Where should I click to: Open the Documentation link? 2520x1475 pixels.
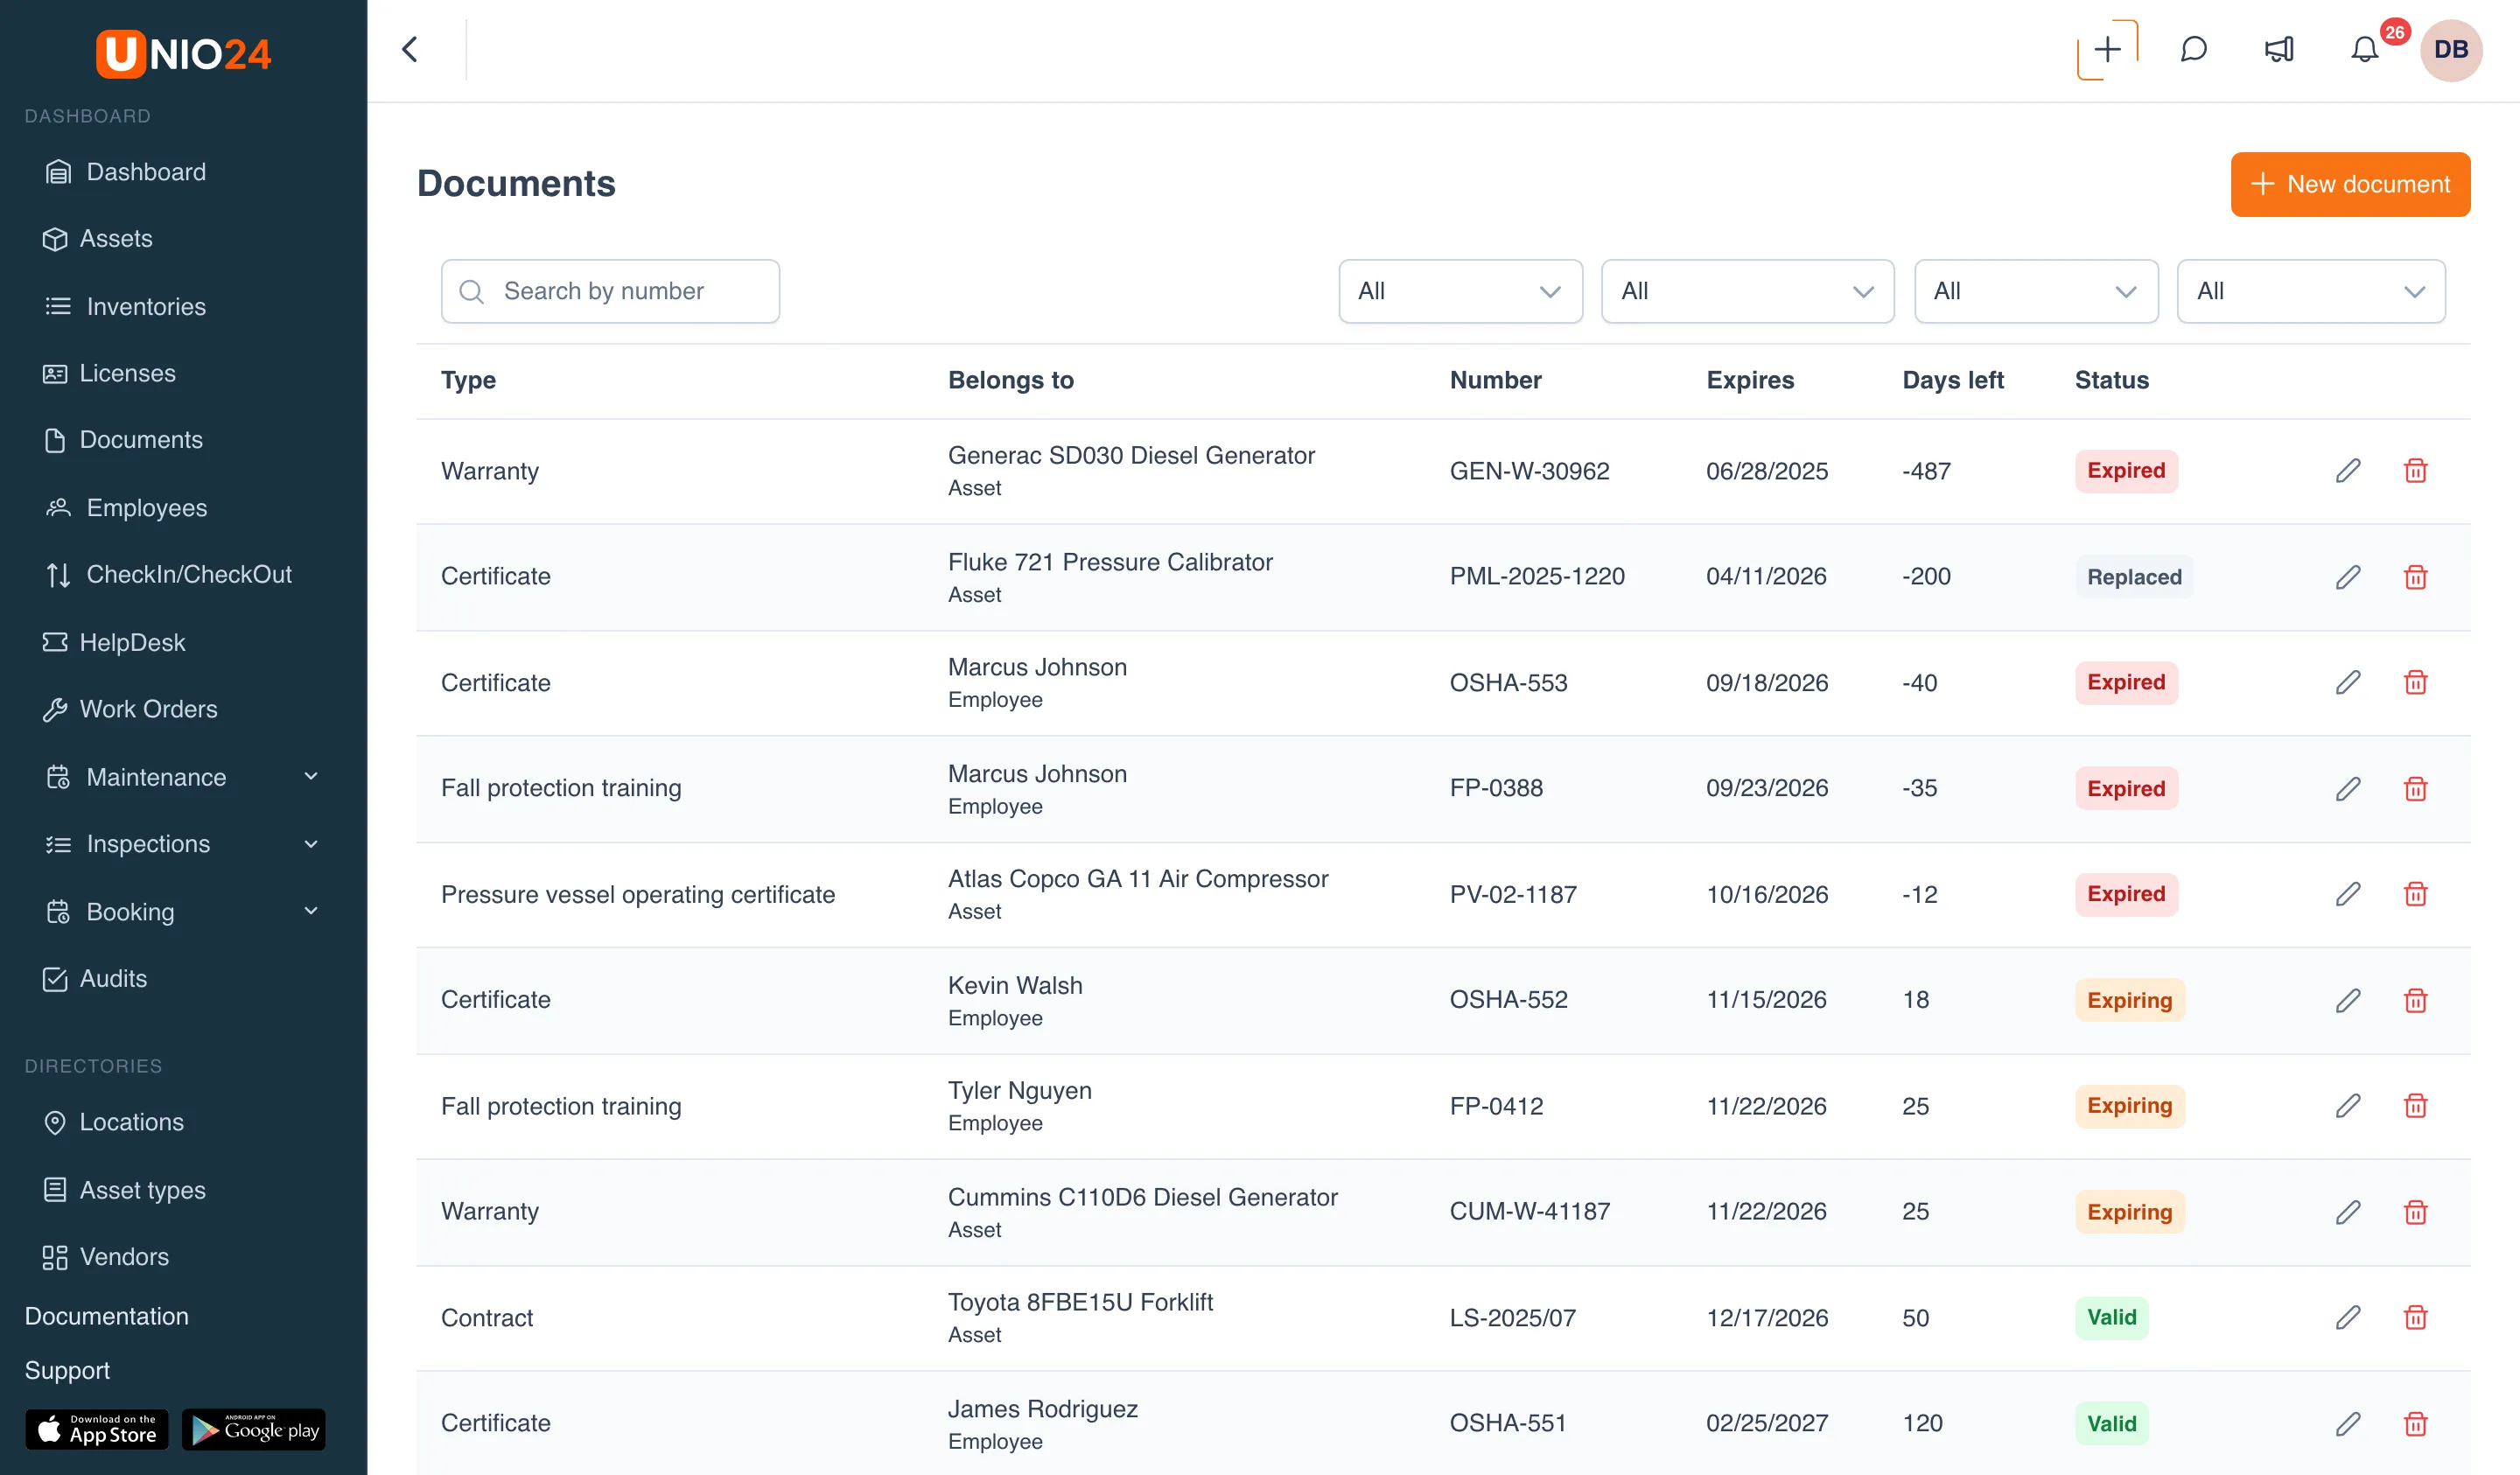pyautogui.click(x=107, y=1316)
